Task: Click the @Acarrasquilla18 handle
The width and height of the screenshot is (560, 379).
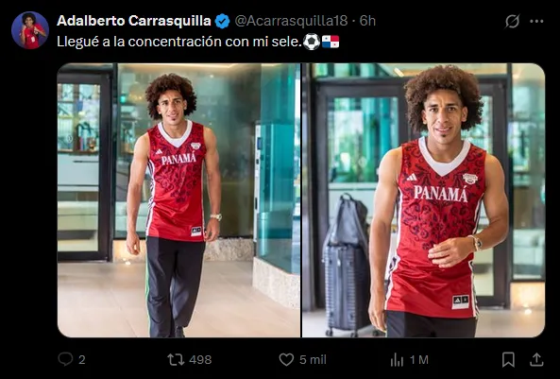Action: 291,21
